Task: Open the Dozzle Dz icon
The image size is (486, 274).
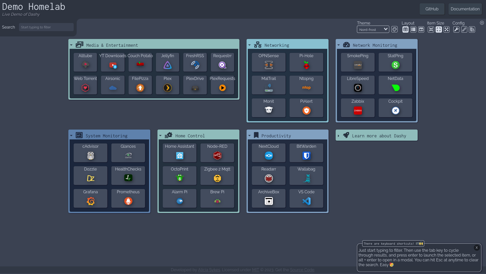Action: pos(90,178)
